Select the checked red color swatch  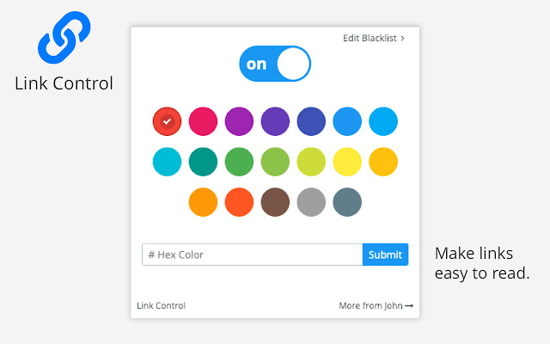pyautogui.click(x=167, y=121)
